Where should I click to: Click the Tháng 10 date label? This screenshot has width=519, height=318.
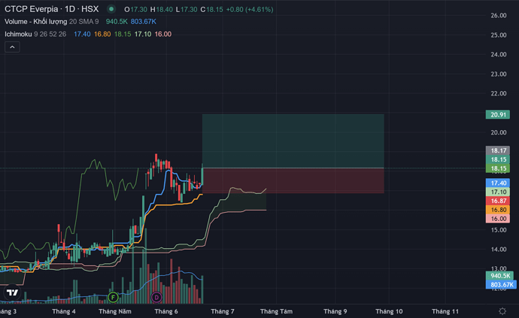389,311
